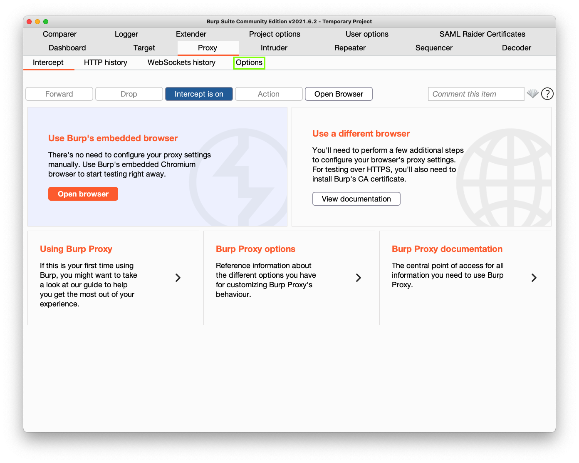The width and height of the screenshot is (579, 463).
Task: Expand the Burp Proxy documentation chevron arrow
Action: (x=534, y=278)
